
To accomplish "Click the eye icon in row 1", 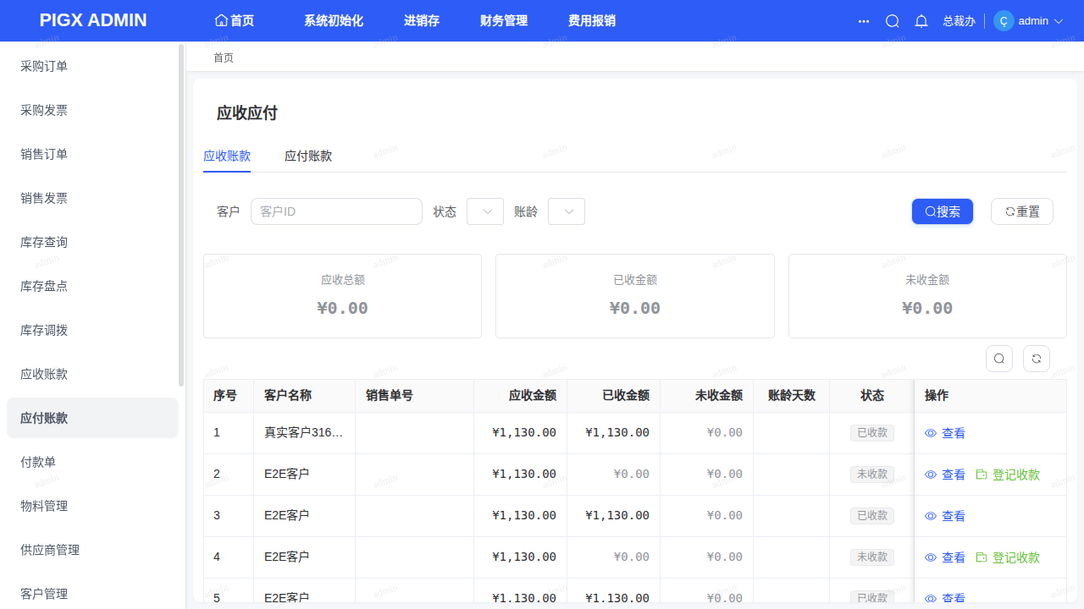I will click(x=931, y=433).
